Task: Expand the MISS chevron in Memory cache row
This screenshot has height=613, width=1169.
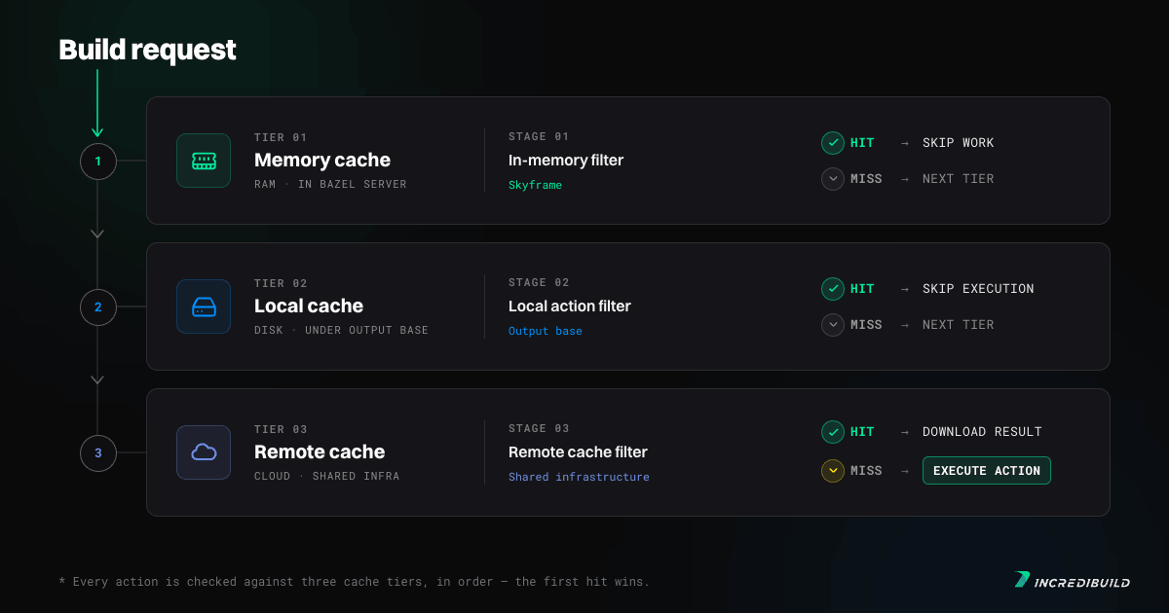Action: [x=833, y=179]
